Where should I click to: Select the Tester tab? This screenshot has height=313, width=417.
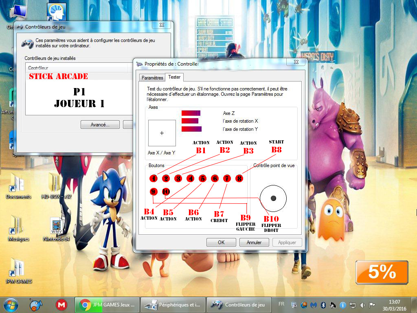coord(174,77)
